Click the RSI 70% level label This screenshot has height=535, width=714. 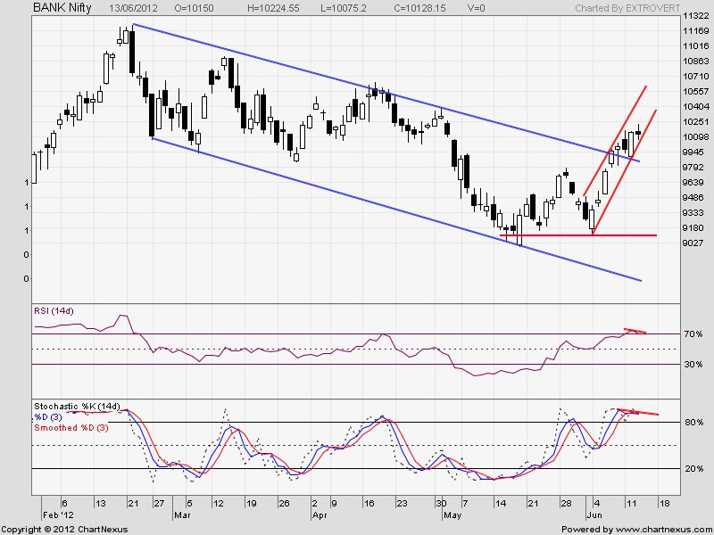[693, 333]
